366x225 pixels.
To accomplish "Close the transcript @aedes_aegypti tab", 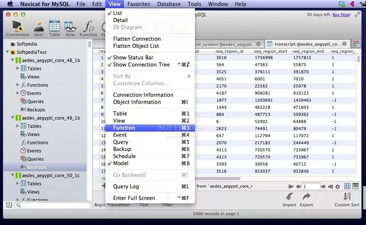I will [x=344, y=44].
